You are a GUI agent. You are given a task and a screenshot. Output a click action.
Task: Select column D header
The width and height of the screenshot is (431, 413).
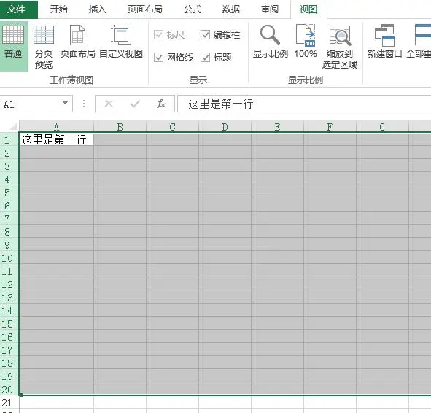click(x=225, y=127)
